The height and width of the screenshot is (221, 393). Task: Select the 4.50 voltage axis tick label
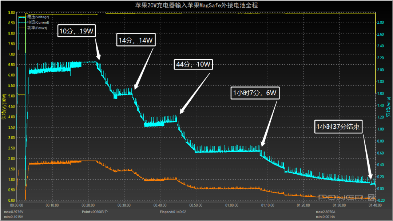[x=12, y=107]
